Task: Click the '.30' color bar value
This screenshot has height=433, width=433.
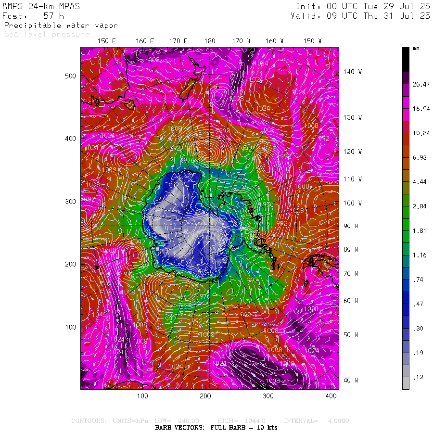Action: coord(418,328)
